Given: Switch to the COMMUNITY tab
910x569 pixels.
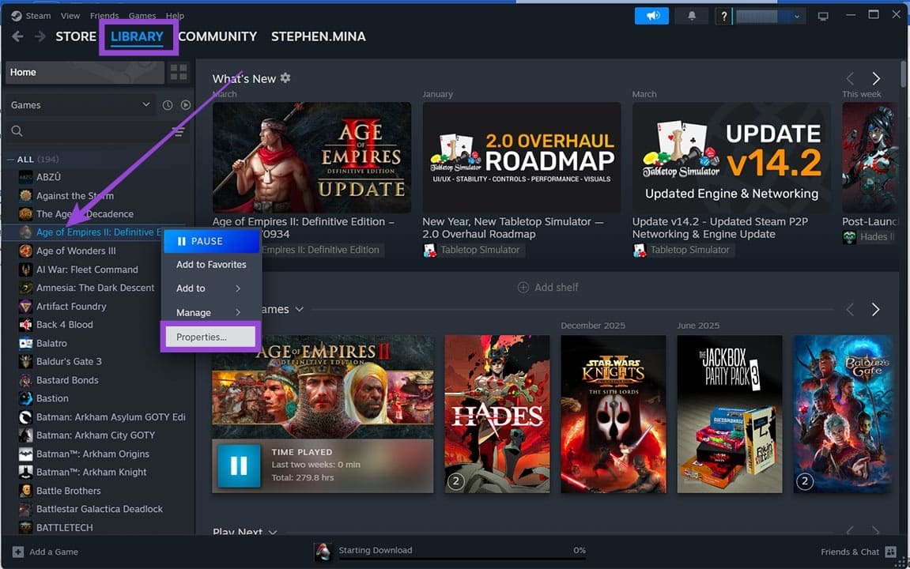Looking at the screenshot, I should pyautogui.click(x=217, y=36).
